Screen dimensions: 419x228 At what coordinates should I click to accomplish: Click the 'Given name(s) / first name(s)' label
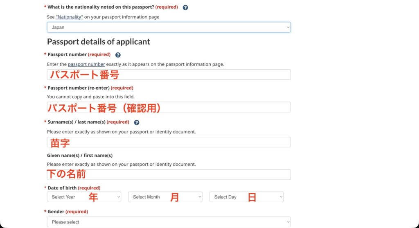(80, 155)
